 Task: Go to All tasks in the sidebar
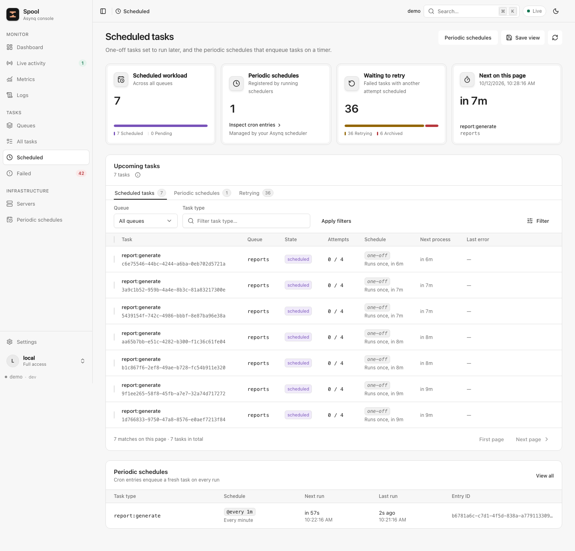[x=46, y=141]
